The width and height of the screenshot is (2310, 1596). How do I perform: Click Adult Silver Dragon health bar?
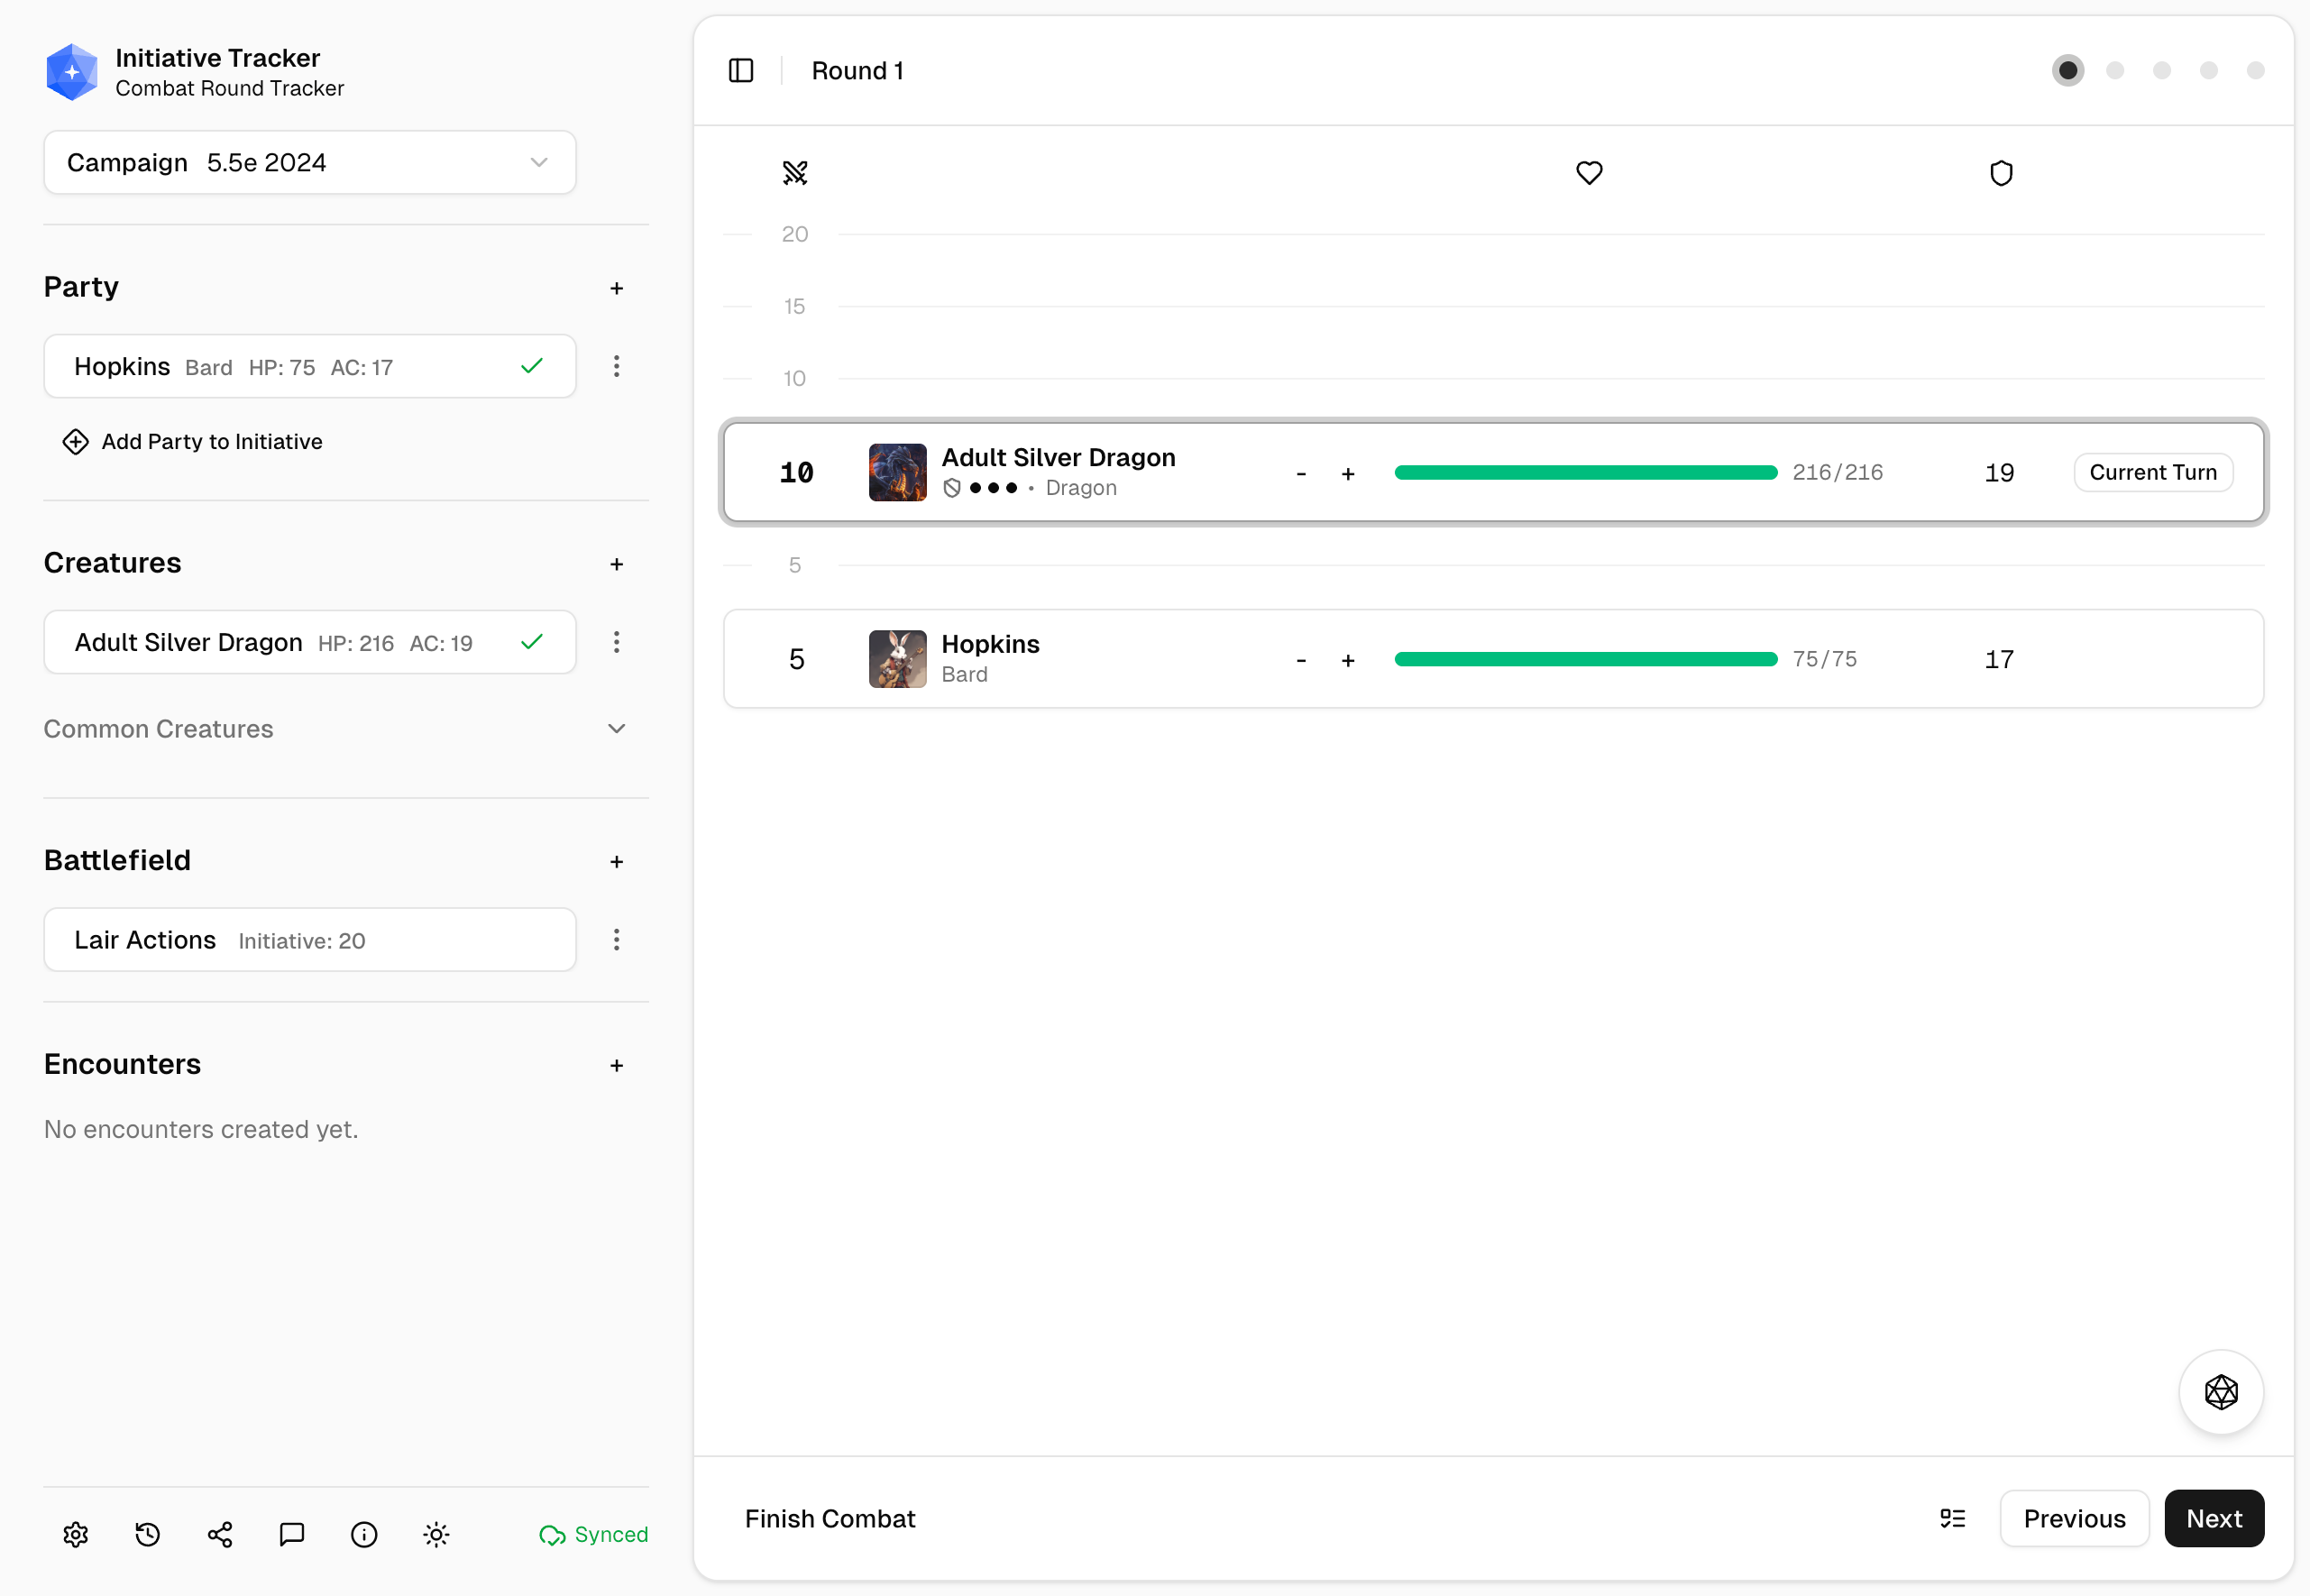click(1585, 473)
